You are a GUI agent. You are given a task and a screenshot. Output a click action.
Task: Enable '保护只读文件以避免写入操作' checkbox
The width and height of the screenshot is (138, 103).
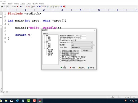(61, 59)
